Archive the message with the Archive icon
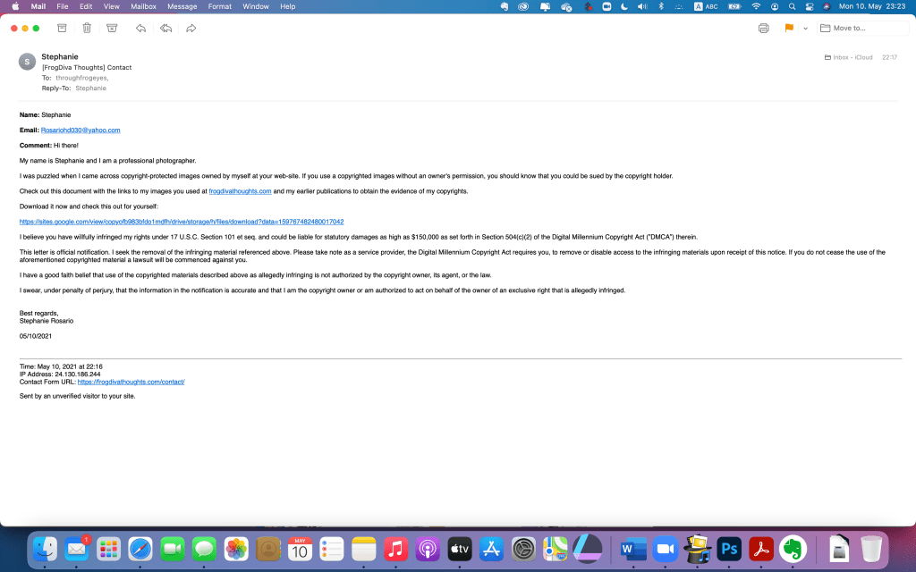 tap(62, 28)
